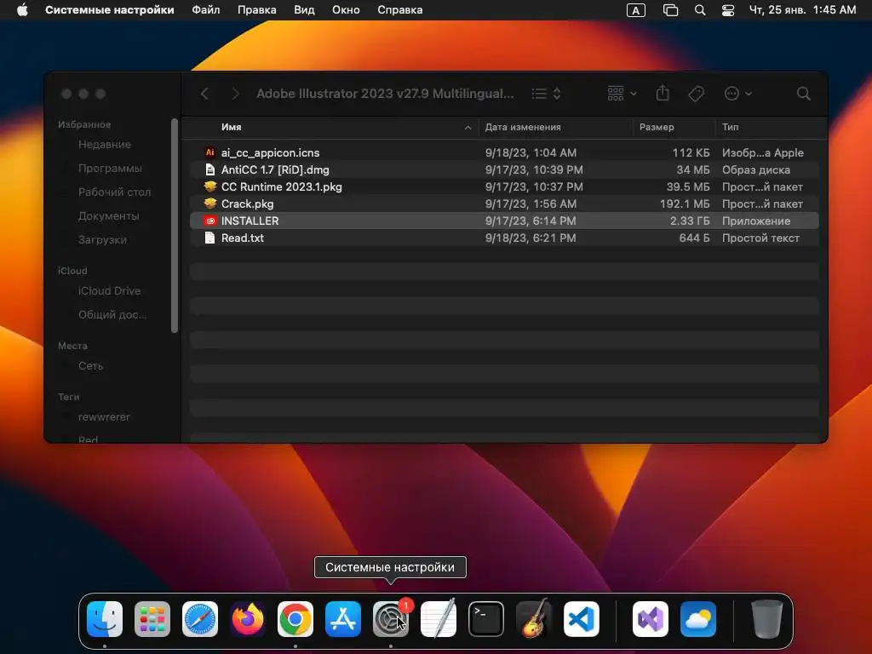Open Visual Studio Code in Dock
Screen dimensions: 872x654
582,619
